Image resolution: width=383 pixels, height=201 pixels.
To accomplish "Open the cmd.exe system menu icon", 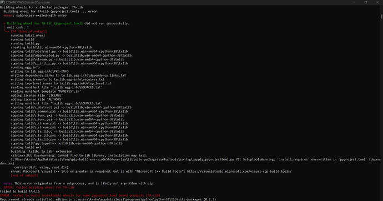I will (2, 2).
